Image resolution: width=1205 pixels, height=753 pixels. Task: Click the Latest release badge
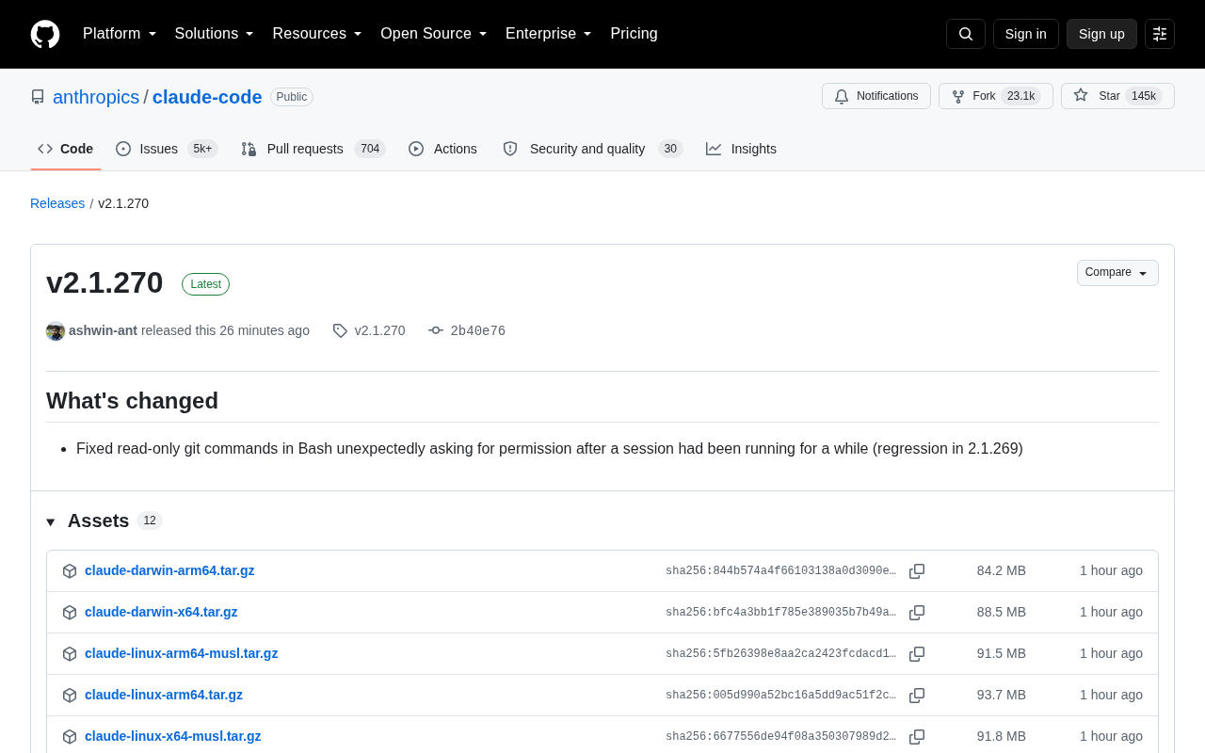tap(205, 284)
